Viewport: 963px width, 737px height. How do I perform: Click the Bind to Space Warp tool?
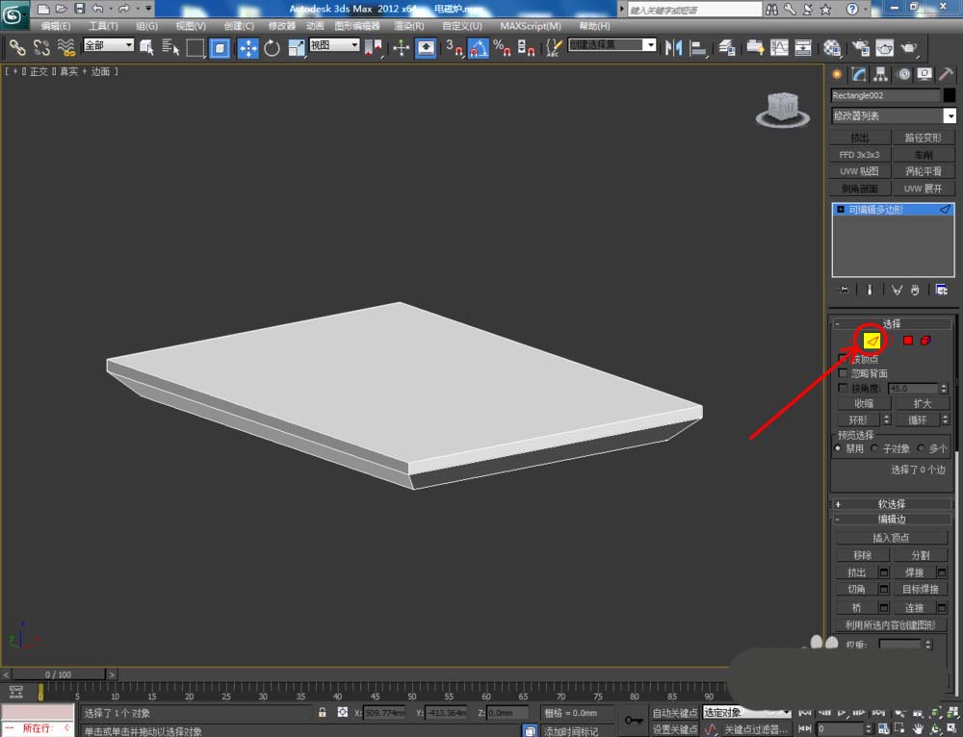(65, 48)
